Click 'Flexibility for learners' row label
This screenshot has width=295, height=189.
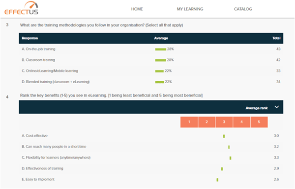[56, 158]
